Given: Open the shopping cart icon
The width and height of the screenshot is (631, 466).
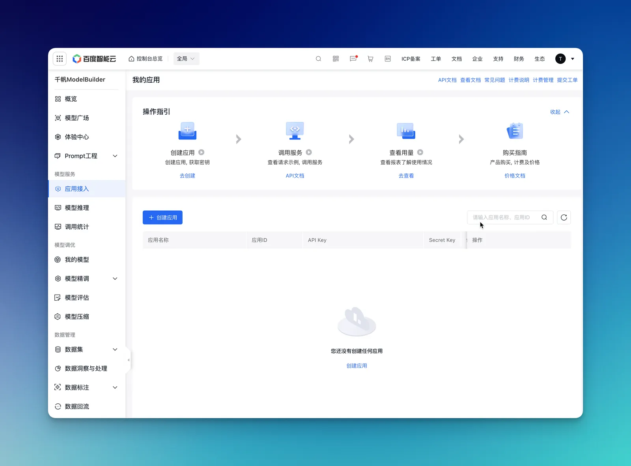Looking at the screenshot, I should (x=370, y=59).
